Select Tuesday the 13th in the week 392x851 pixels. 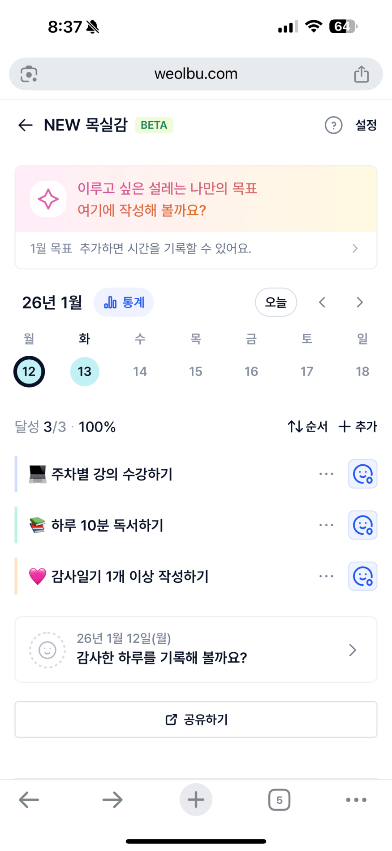pos(85,371)
